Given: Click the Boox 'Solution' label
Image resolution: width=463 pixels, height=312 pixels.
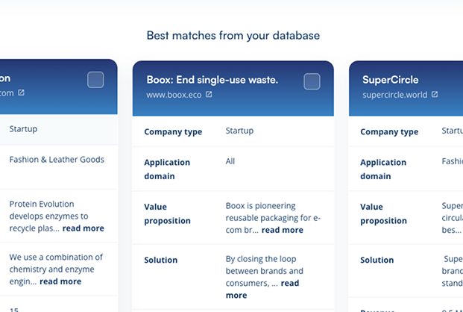Looking at the screenshot, I should 161,260.
